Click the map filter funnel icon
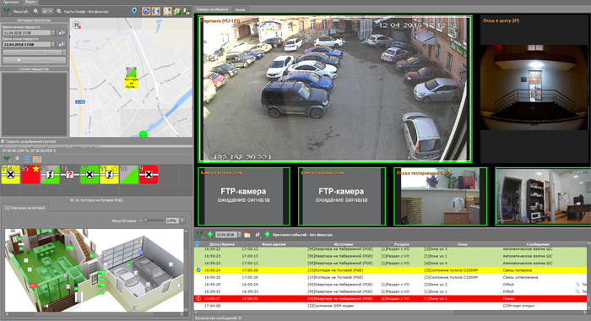The width and height of the screenshot is (591, 321). click(x=7, y=11)
